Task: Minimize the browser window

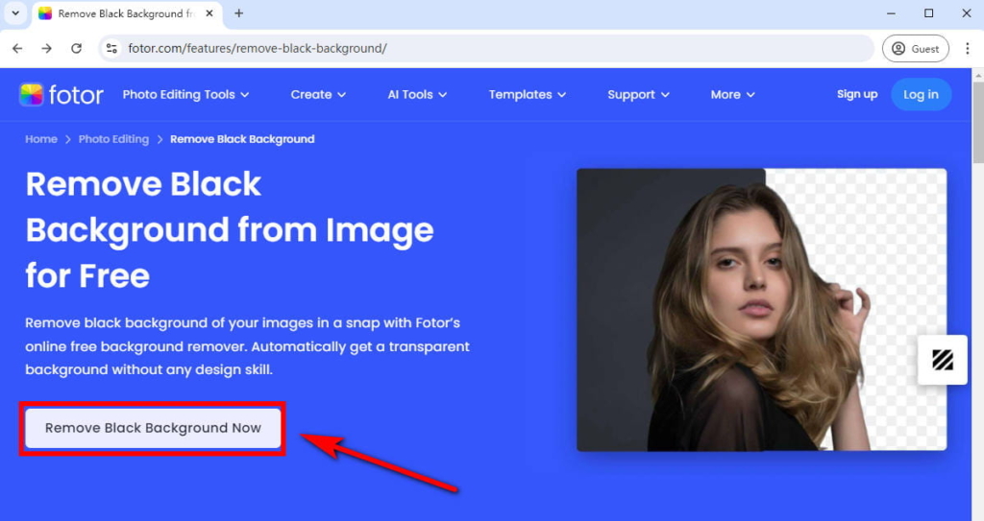Action: click(891, 13)
